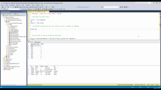Open the Fenêtre menu
Screen dimensions: 161x90
[x=38, y=5]
